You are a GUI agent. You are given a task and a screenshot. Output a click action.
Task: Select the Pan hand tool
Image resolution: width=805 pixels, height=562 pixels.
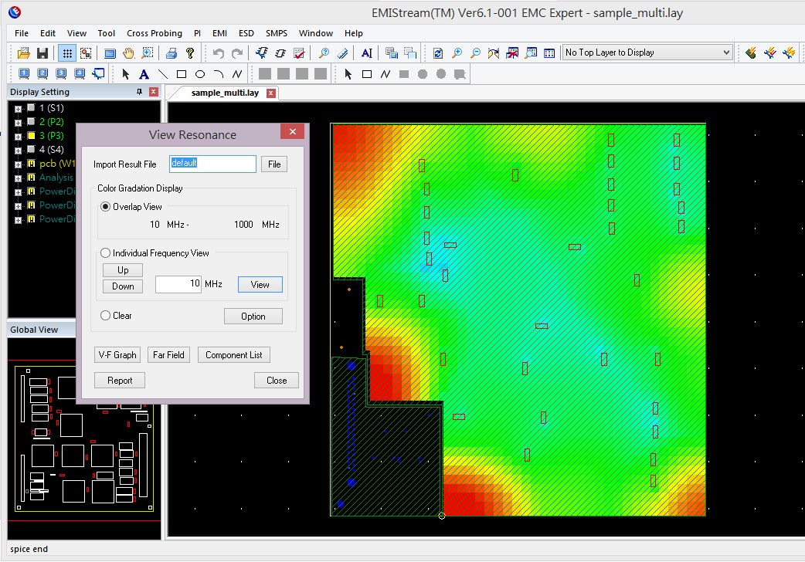pyautogui.click(x=128, y=52)
